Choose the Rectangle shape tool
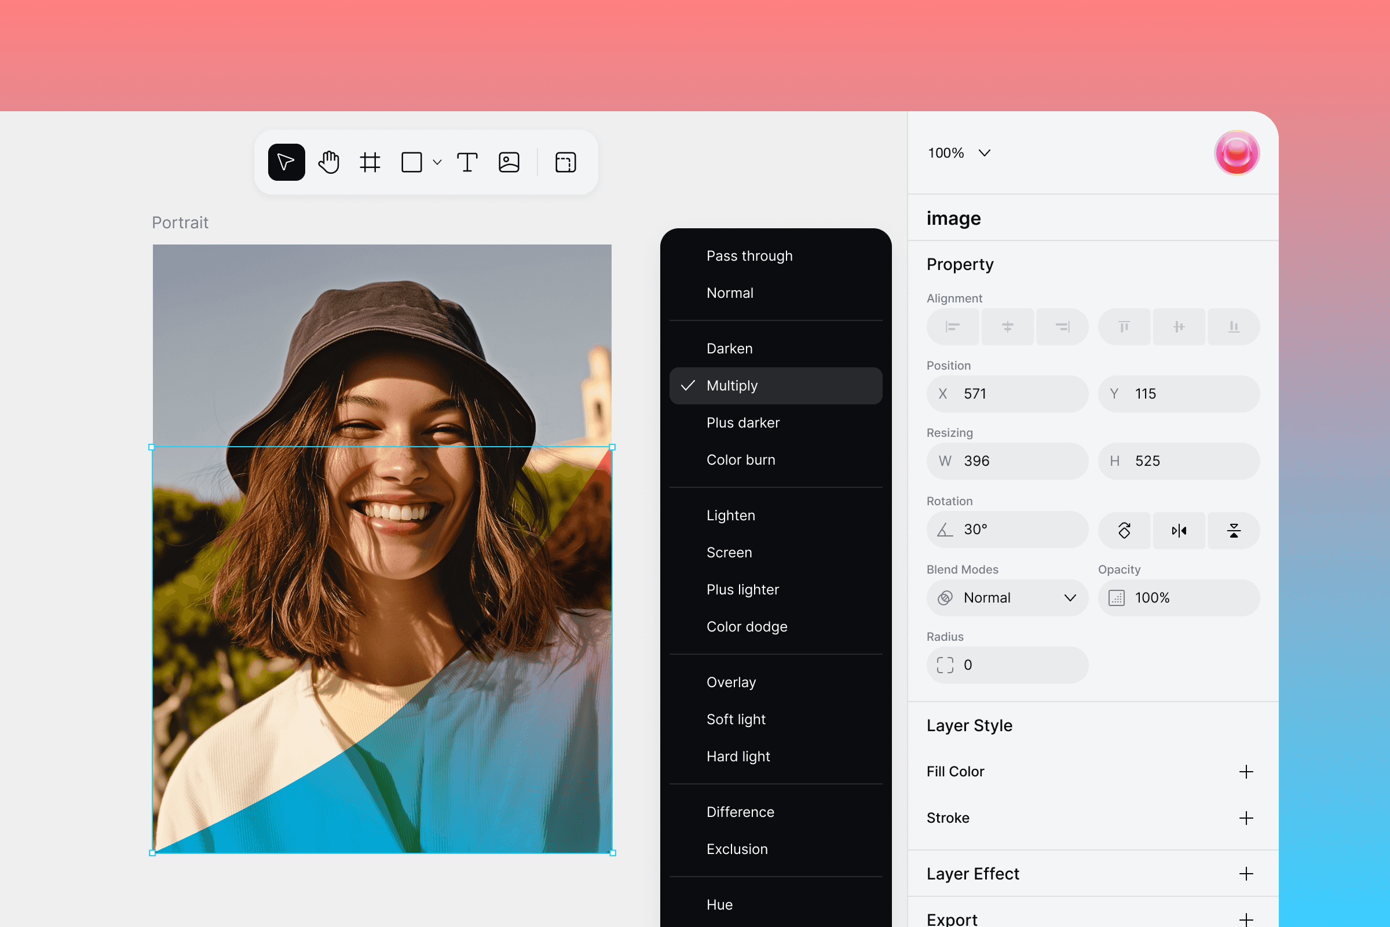Screen dimensions: 1390x927 click(412, 162)
